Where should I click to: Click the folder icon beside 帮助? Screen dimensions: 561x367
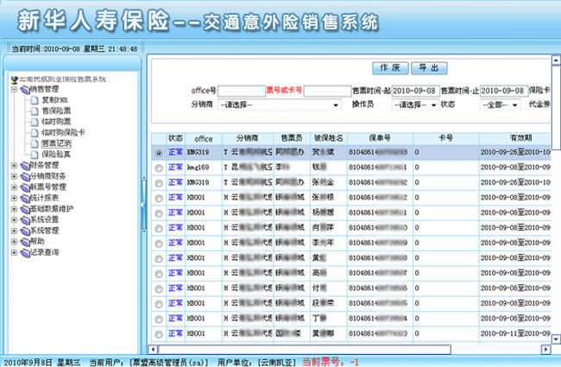point(25,242)
